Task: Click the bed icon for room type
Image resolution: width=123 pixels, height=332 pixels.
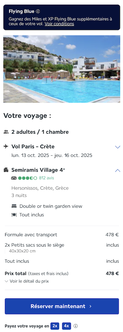Action: (x=14, y=206)
